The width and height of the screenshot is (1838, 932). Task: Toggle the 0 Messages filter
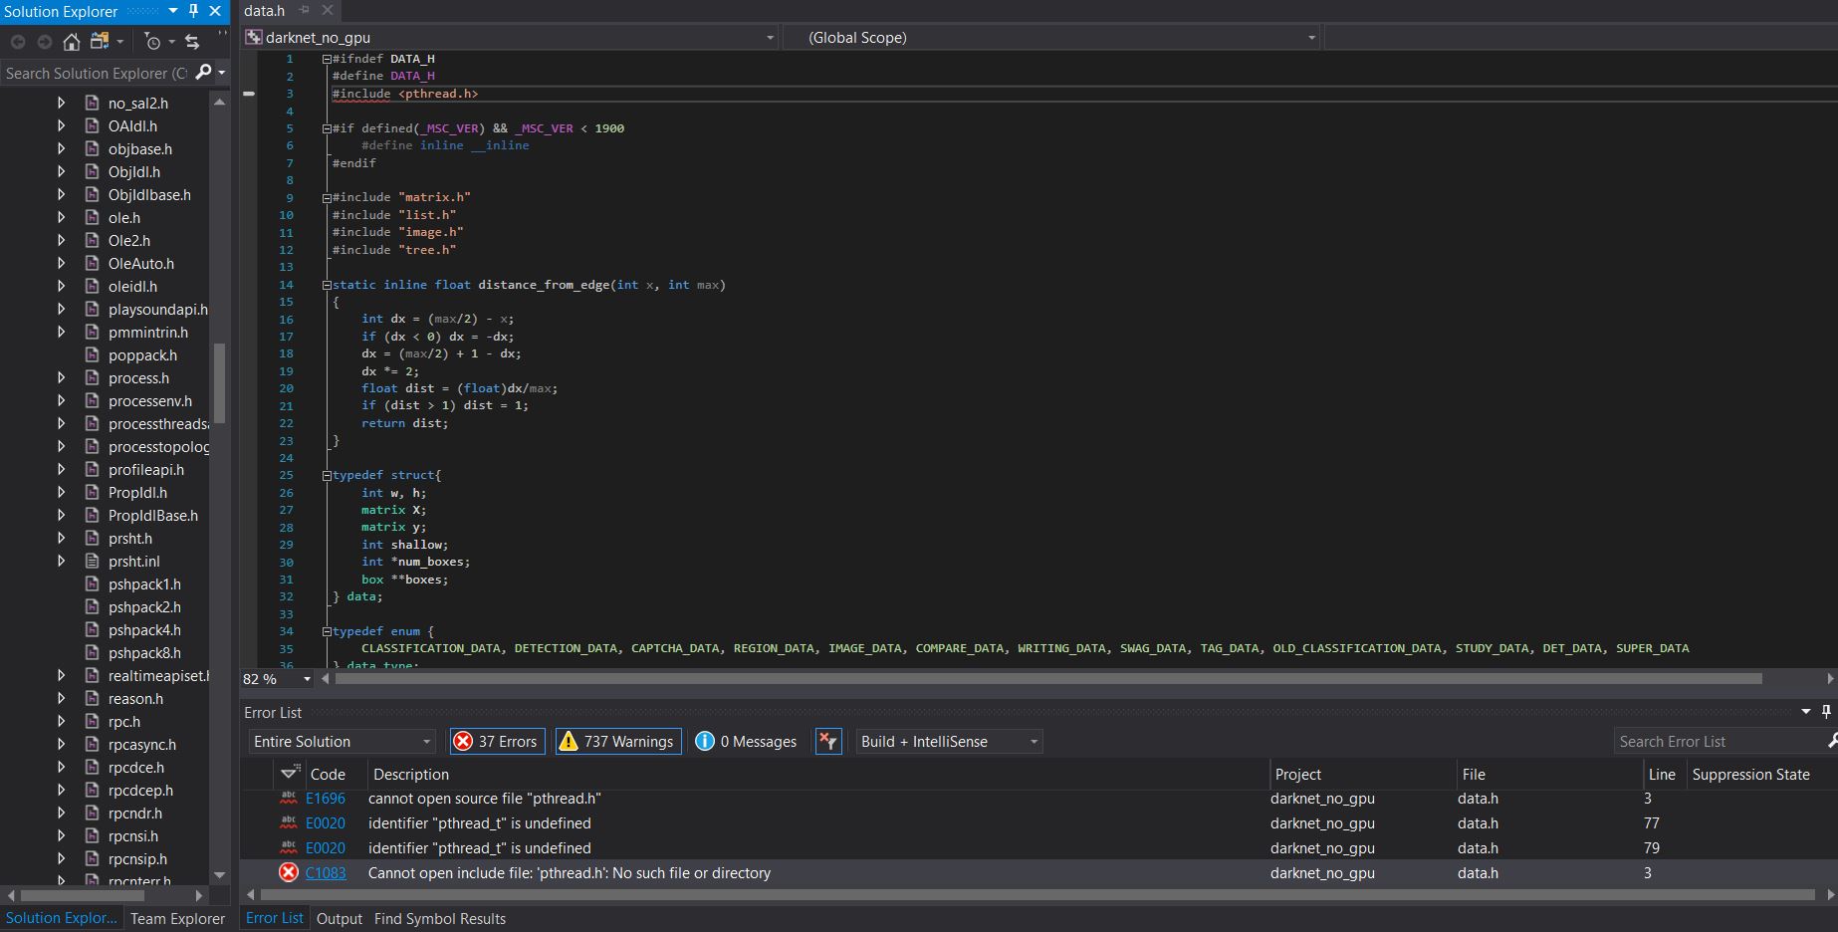(x=746, y=742)
